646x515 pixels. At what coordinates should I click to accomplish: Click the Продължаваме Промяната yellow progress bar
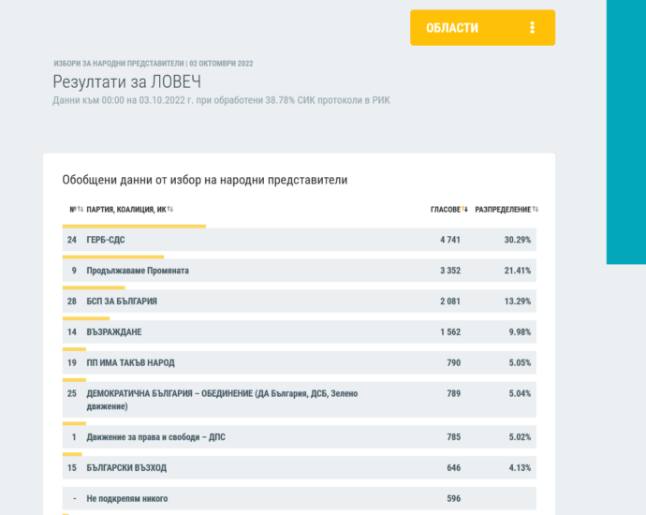point(113,257)
